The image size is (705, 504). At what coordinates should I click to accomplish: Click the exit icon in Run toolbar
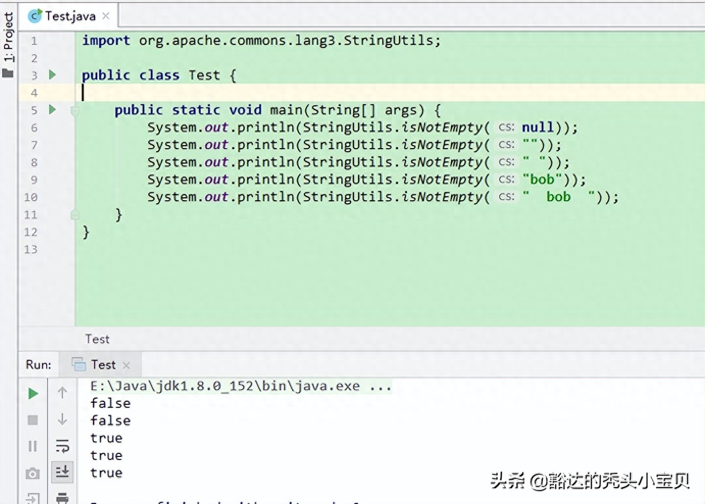click(x=33, y=498)
